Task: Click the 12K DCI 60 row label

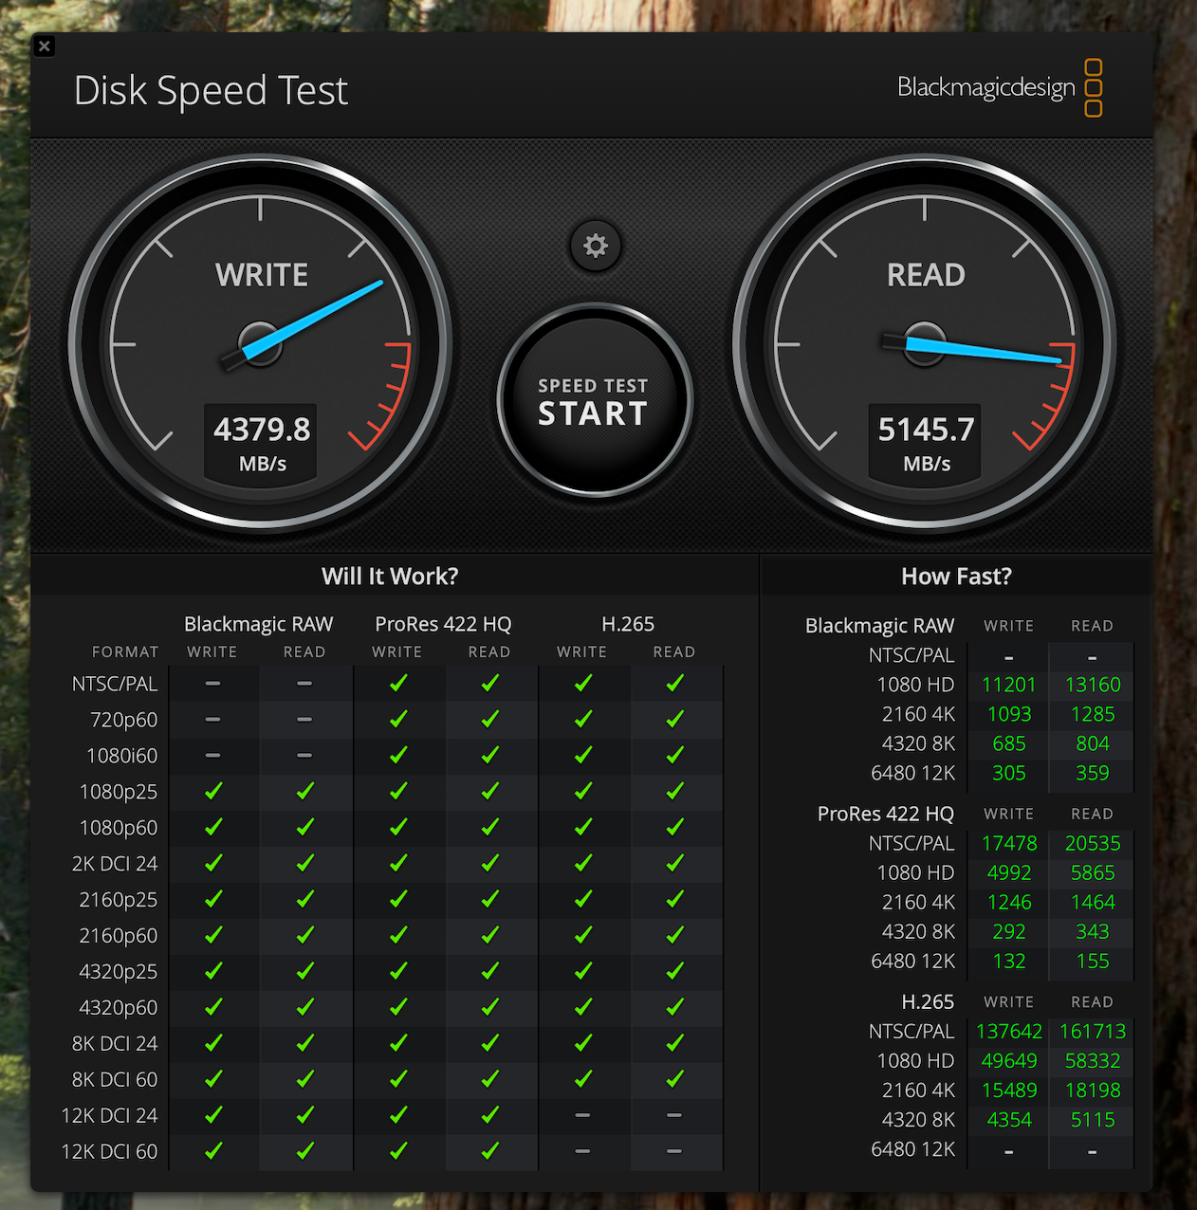Action: click(109, 1152)
